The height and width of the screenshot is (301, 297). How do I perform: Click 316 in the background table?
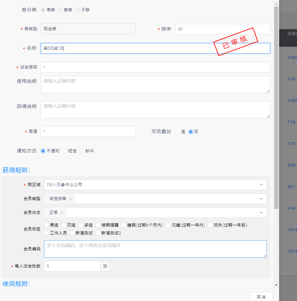click(291, 79)
